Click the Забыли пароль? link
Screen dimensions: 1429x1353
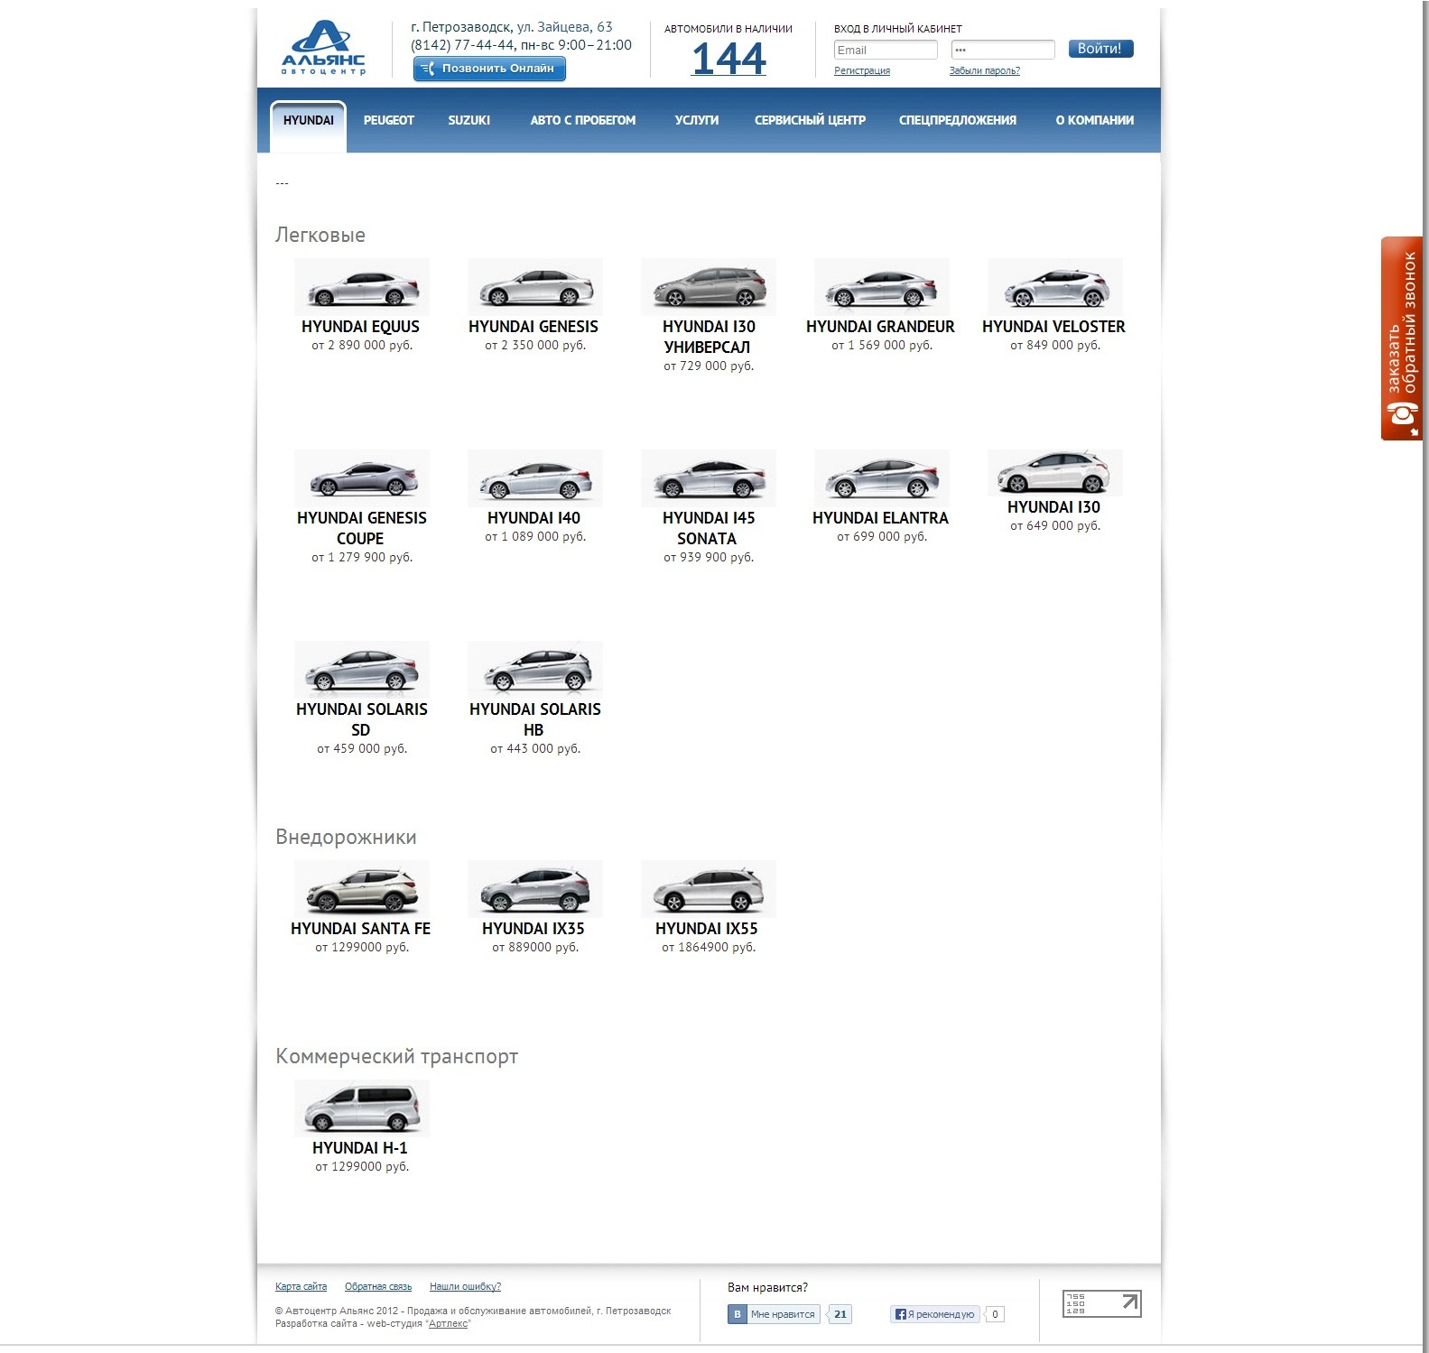click(985, 71)
